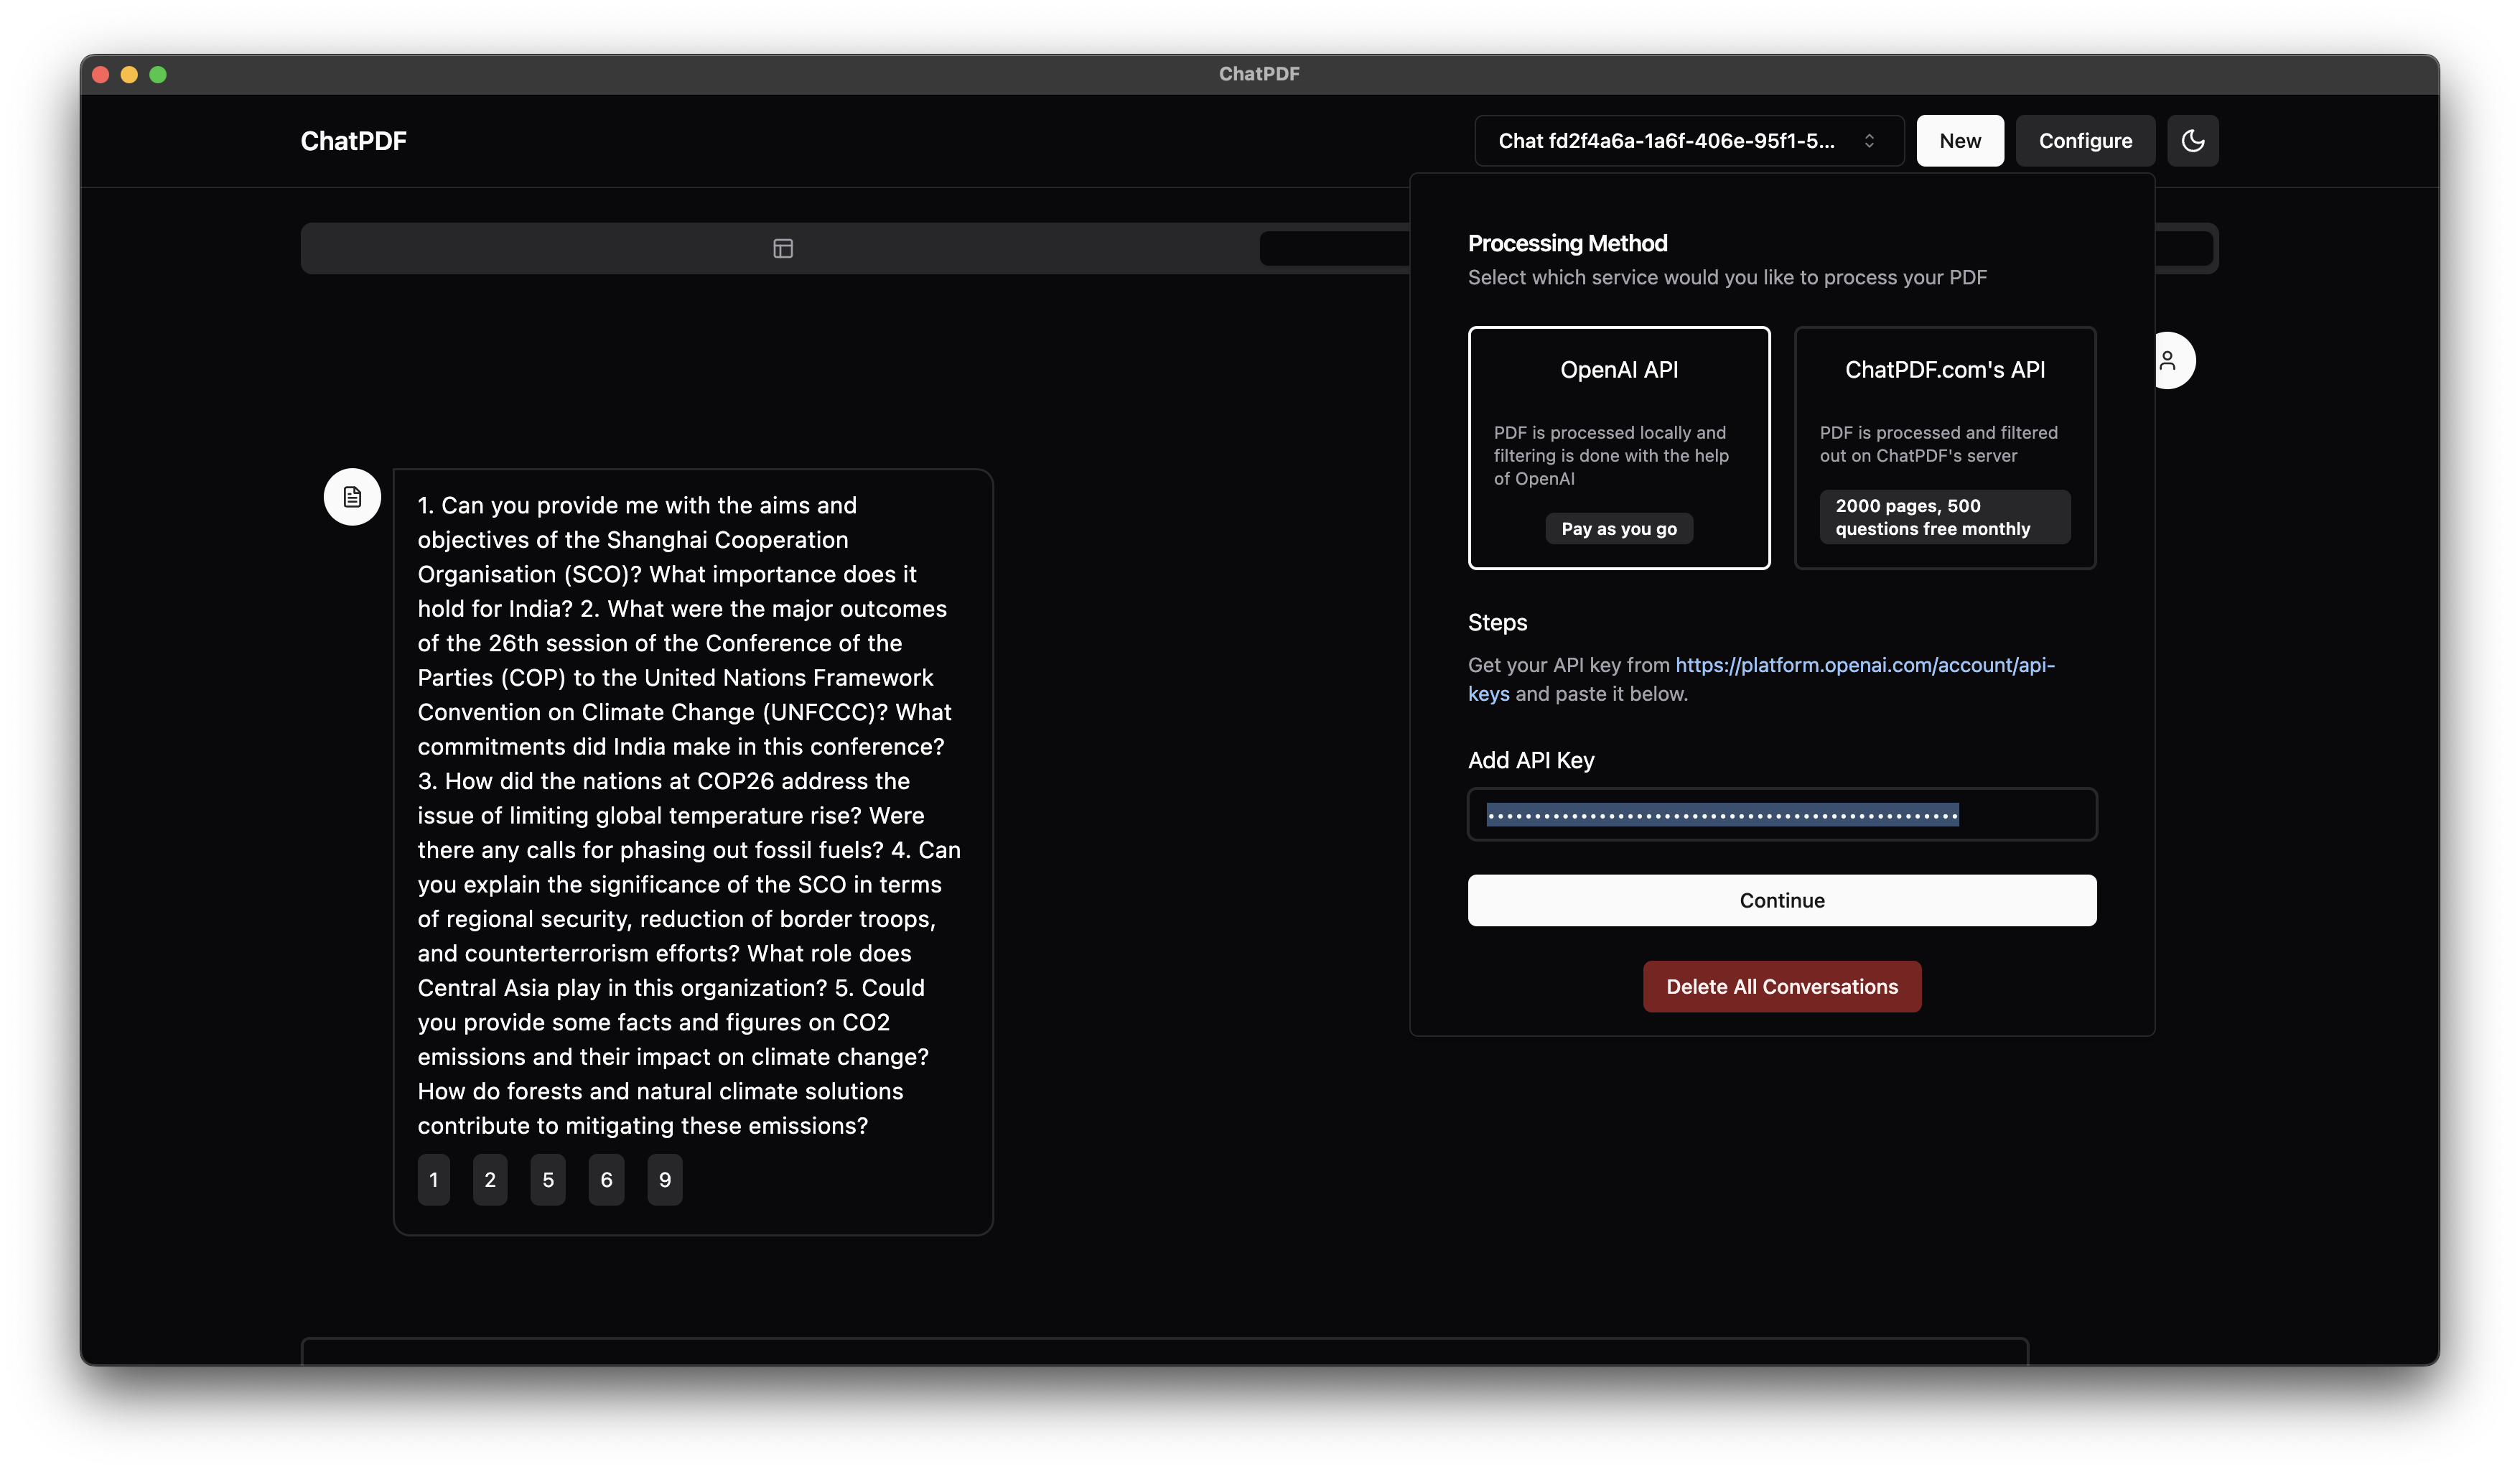Click the panel layout icon in the toolbar
The height and width of the screenshot is (1472, 2520).
coord(782,248)
